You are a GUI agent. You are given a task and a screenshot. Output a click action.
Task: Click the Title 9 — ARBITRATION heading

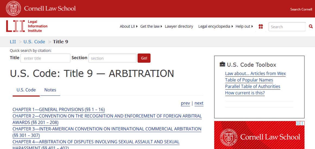click(92, 73)
